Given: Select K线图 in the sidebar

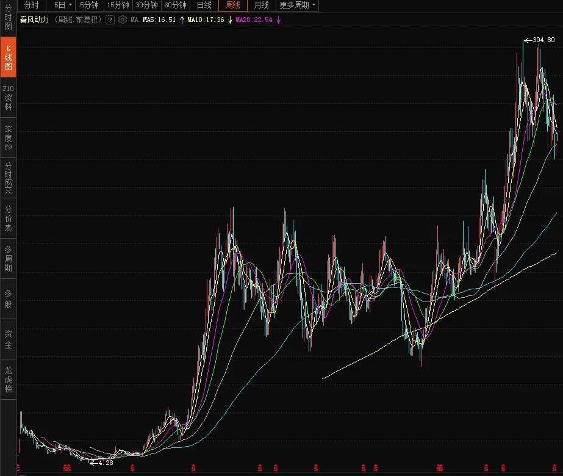Looking at the screenshot, I should point(8,57).
